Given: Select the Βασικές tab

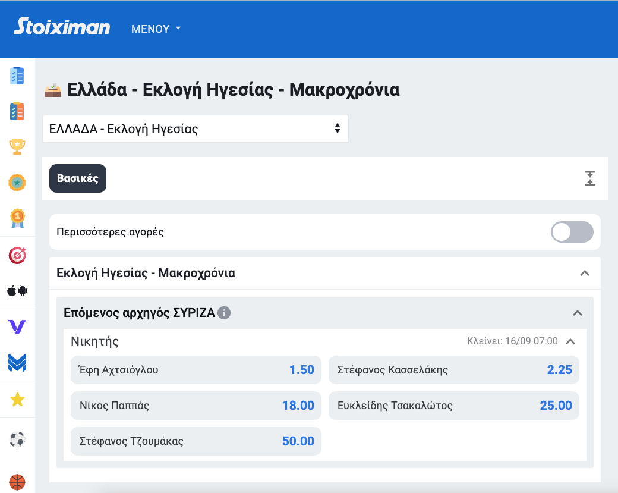Looking at the screenshot, I should [78, 178].
